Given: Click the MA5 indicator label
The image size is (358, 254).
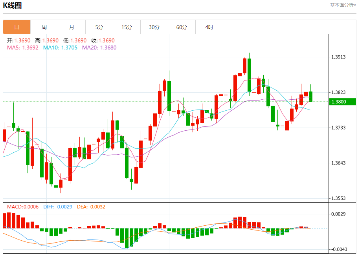Looking at the screenshot, I should click(23, 48).
